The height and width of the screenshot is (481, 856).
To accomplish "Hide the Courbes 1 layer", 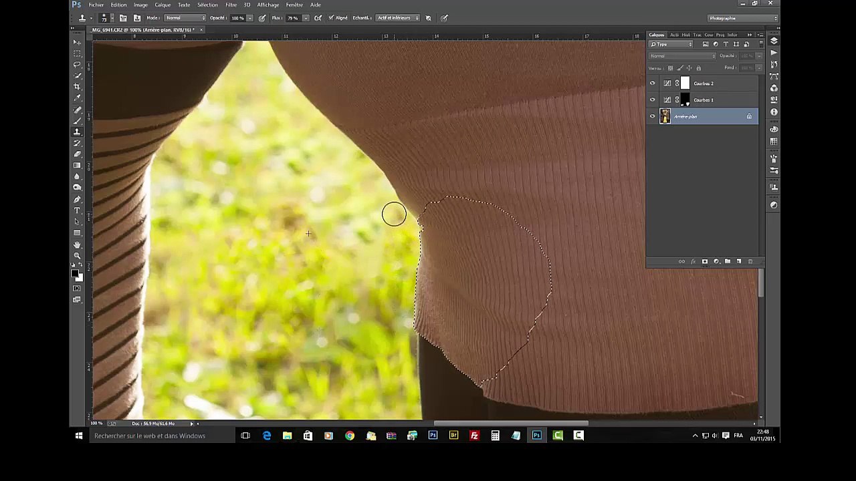I will tap(653, 100).
